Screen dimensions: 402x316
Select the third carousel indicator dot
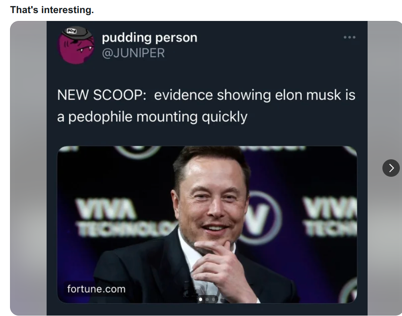pyautogui.click(x=213, y=299)
